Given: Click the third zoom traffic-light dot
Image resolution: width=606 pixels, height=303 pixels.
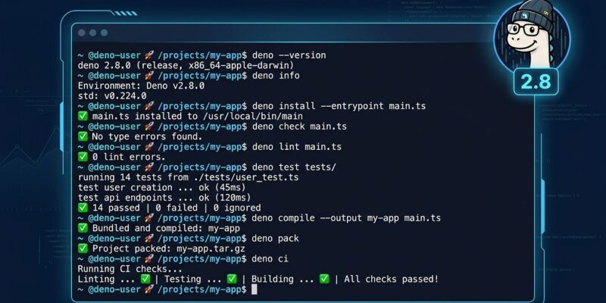Looking at the screenshot, I should [104, 33].
